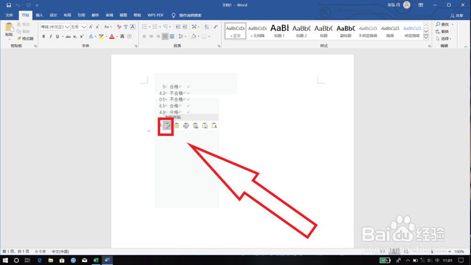
Task: Apply distributed alignment
Action: (172, 37)
